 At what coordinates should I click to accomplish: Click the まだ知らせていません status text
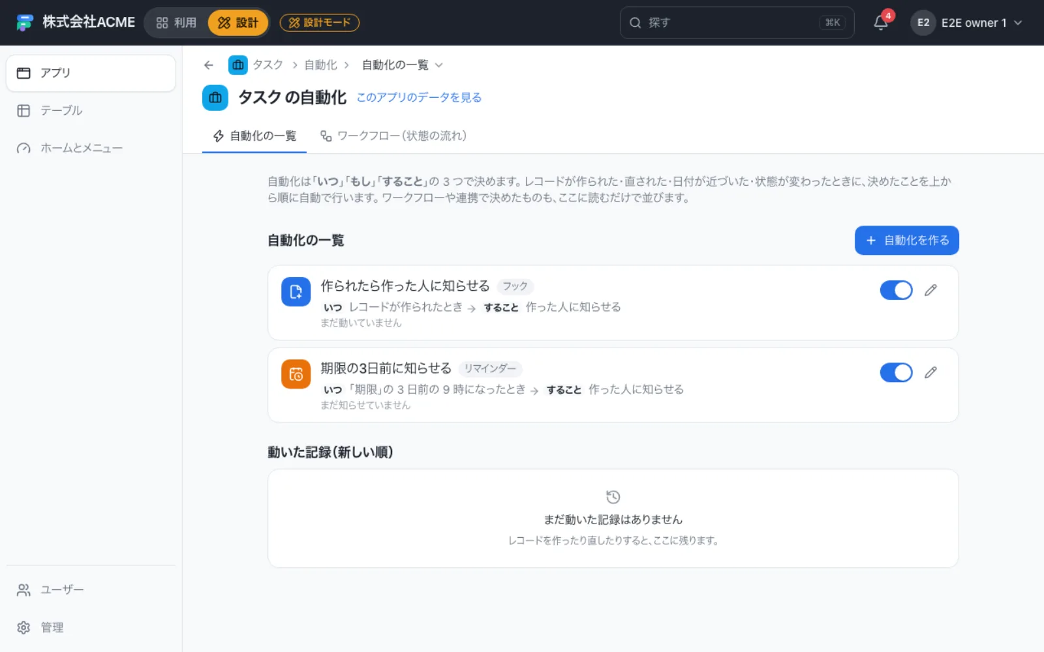pos(365,405)
